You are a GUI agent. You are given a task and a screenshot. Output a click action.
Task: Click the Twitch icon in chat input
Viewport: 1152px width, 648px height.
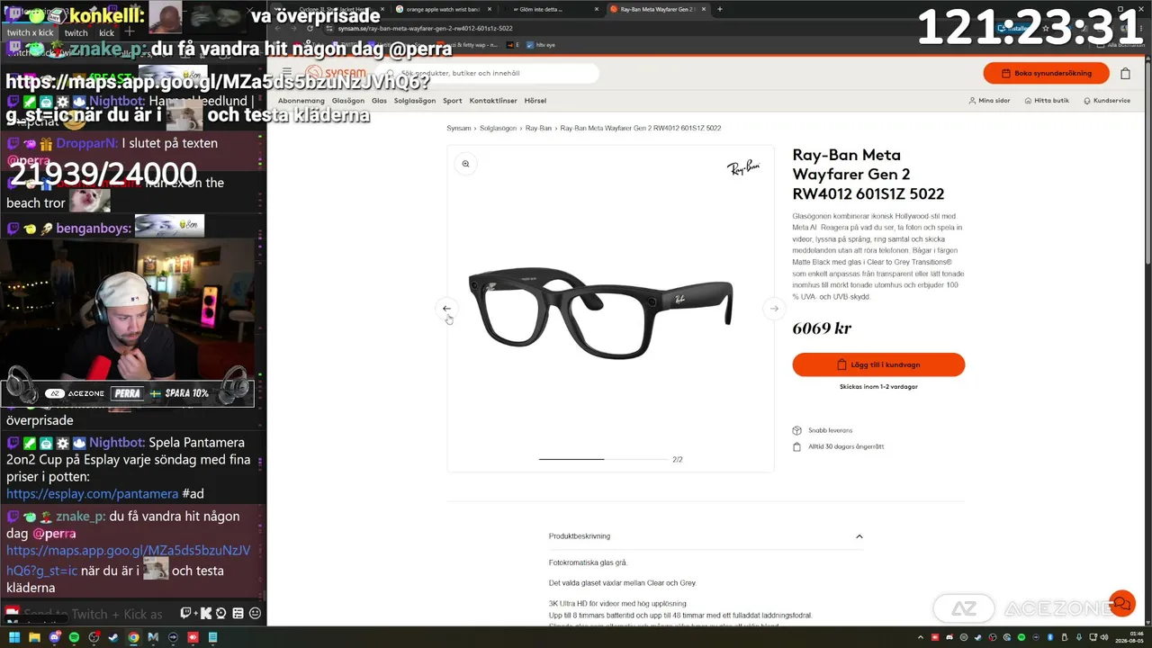pos(186,614)
